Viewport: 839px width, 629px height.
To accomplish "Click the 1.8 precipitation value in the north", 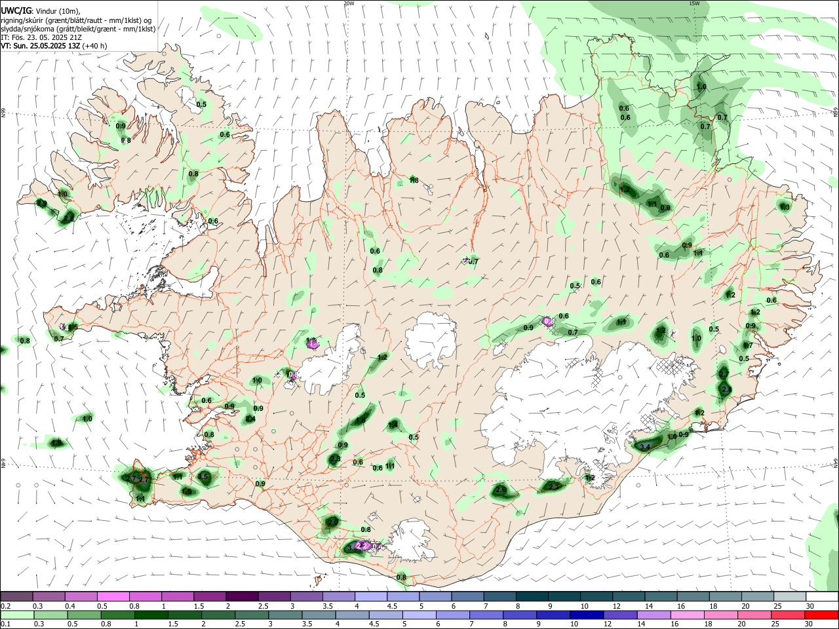I will tap(414, 180).
